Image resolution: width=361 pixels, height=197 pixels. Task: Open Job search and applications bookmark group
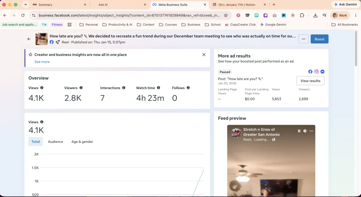coord(19,25)
